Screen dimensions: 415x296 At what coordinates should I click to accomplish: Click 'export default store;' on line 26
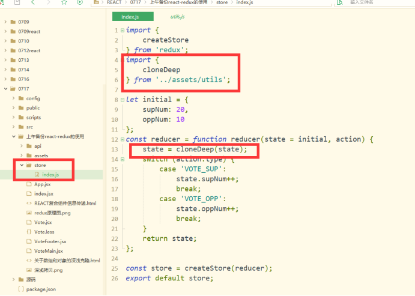tap(169, 278)
